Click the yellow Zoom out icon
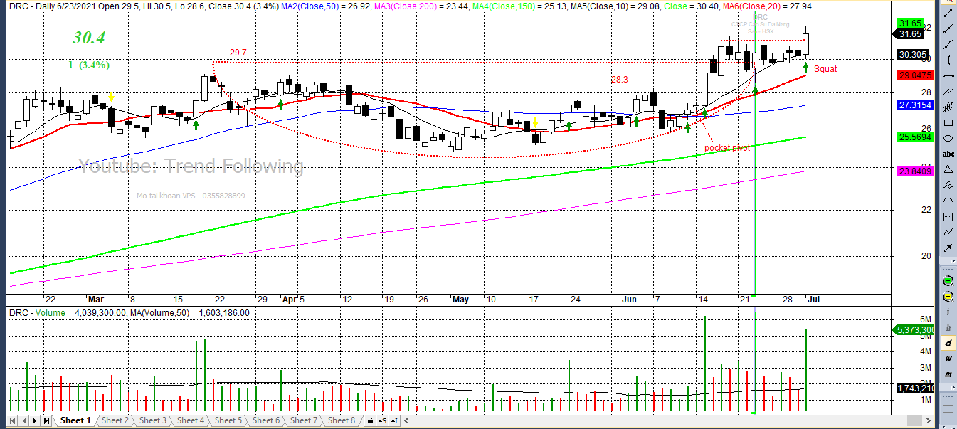The height and width of the screenshot is (429, 957). click(948, 296)
